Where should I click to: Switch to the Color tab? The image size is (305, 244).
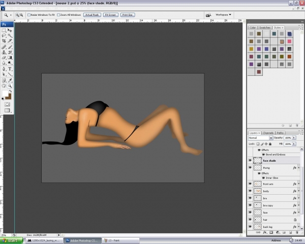tap(253, 27)
